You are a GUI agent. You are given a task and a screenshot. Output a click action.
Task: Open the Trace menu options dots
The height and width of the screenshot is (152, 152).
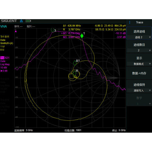pos(130,22)
